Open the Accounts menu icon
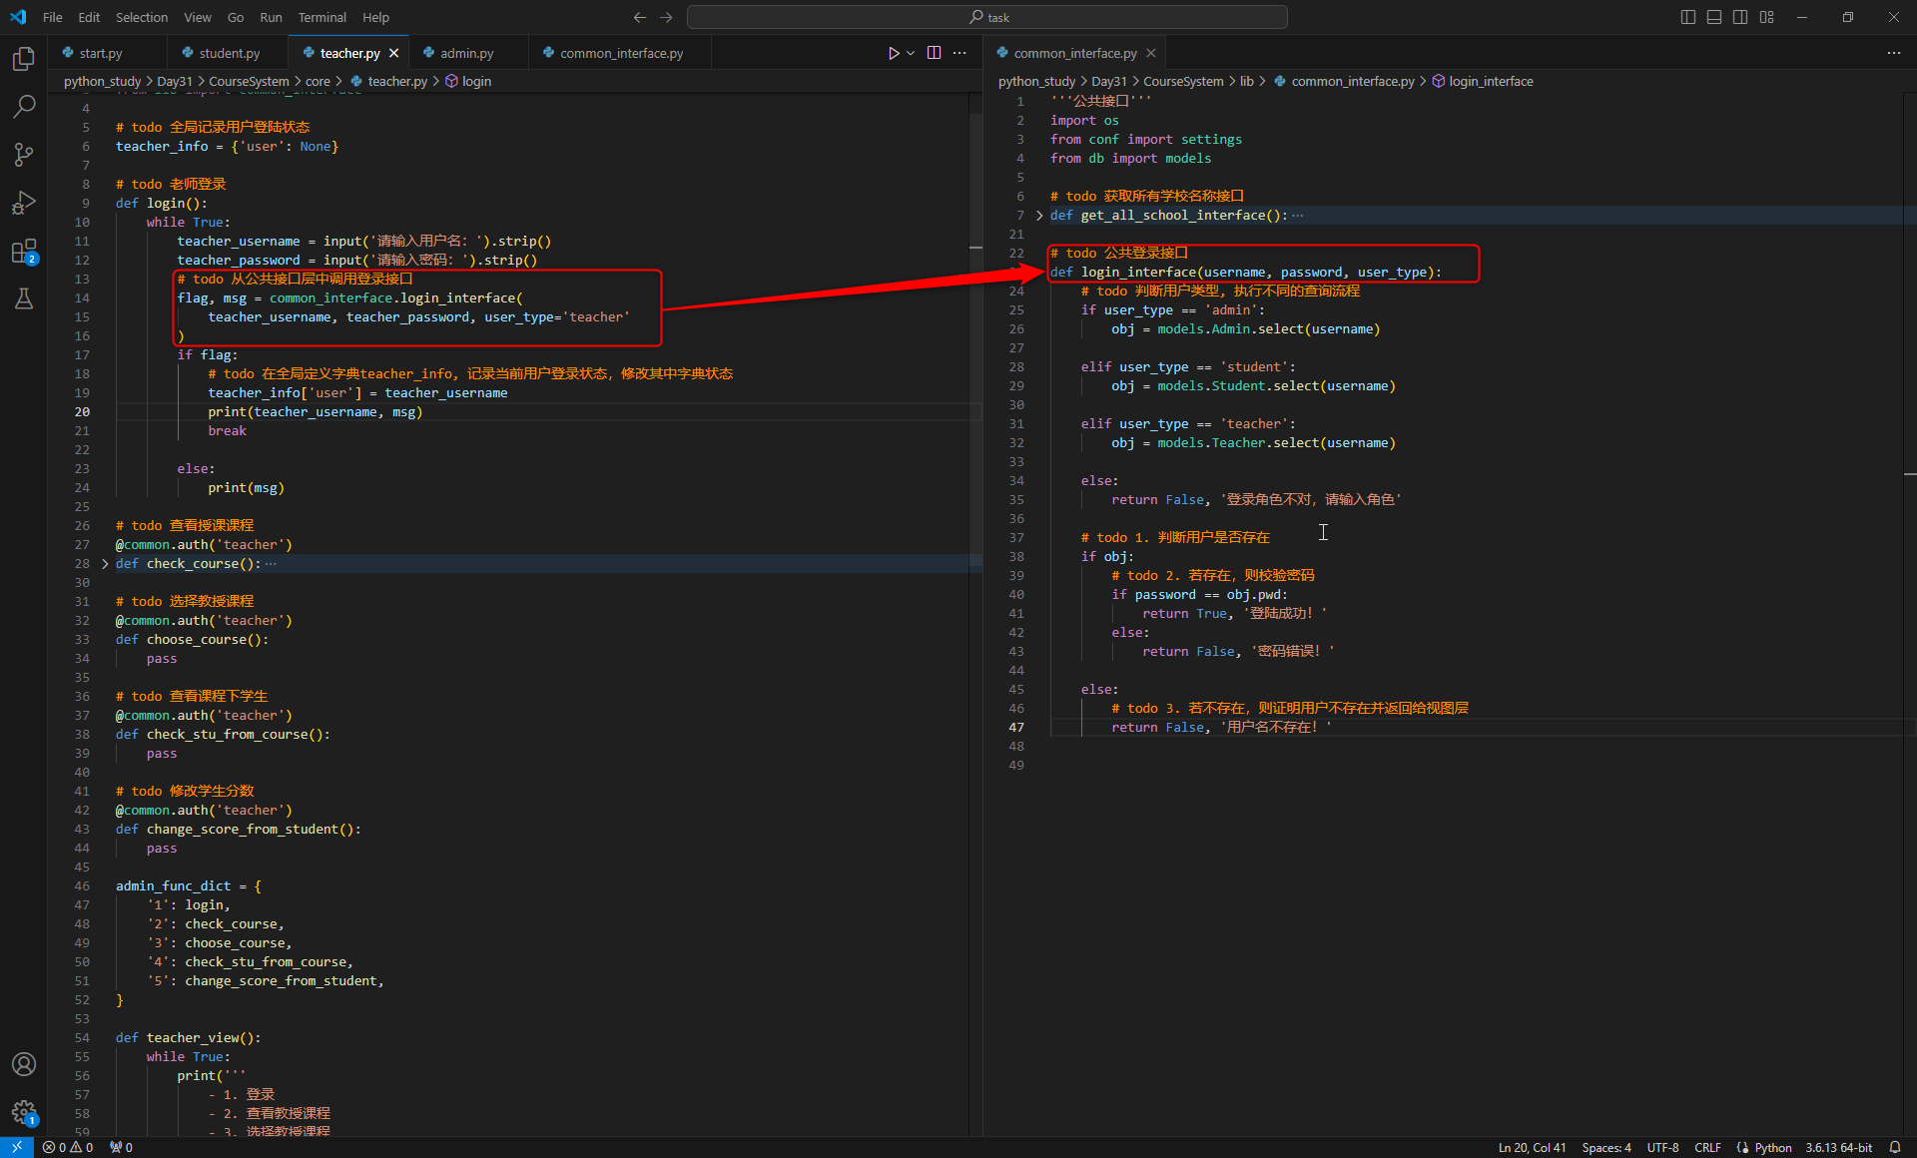 pos(24,1064)
